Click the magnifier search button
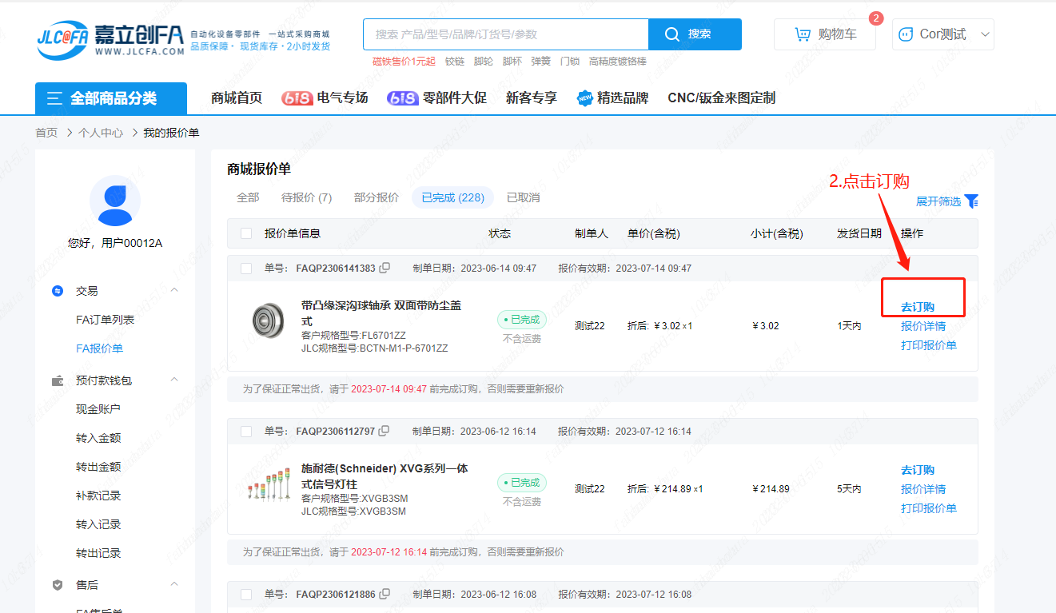1056x613 pixels. [x=694, y=34]
